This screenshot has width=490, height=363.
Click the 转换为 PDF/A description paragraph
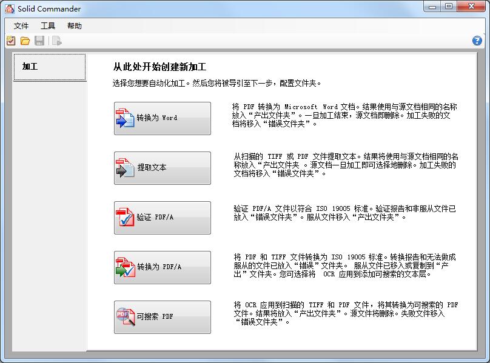click(344, 265)
